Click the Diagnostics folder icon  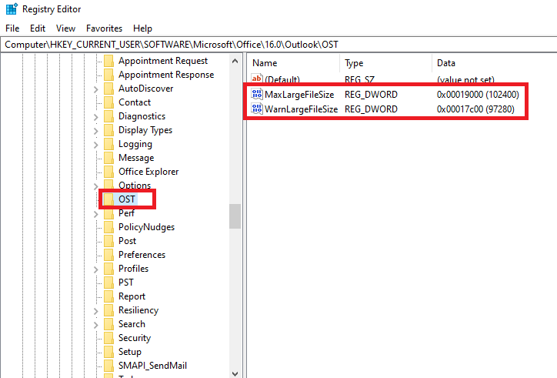pyautogui.click(x=108, y=116)
